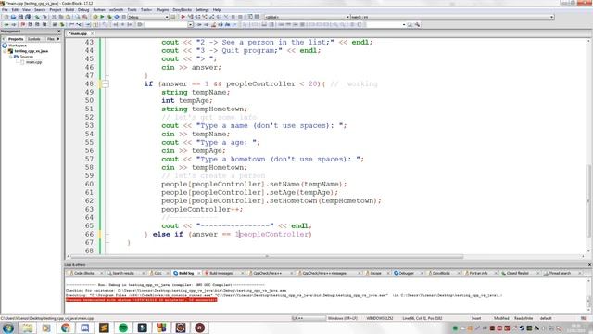Screen dimensions: 593x334
Task: Select the Debugger log tab
Action: (406, 273)
